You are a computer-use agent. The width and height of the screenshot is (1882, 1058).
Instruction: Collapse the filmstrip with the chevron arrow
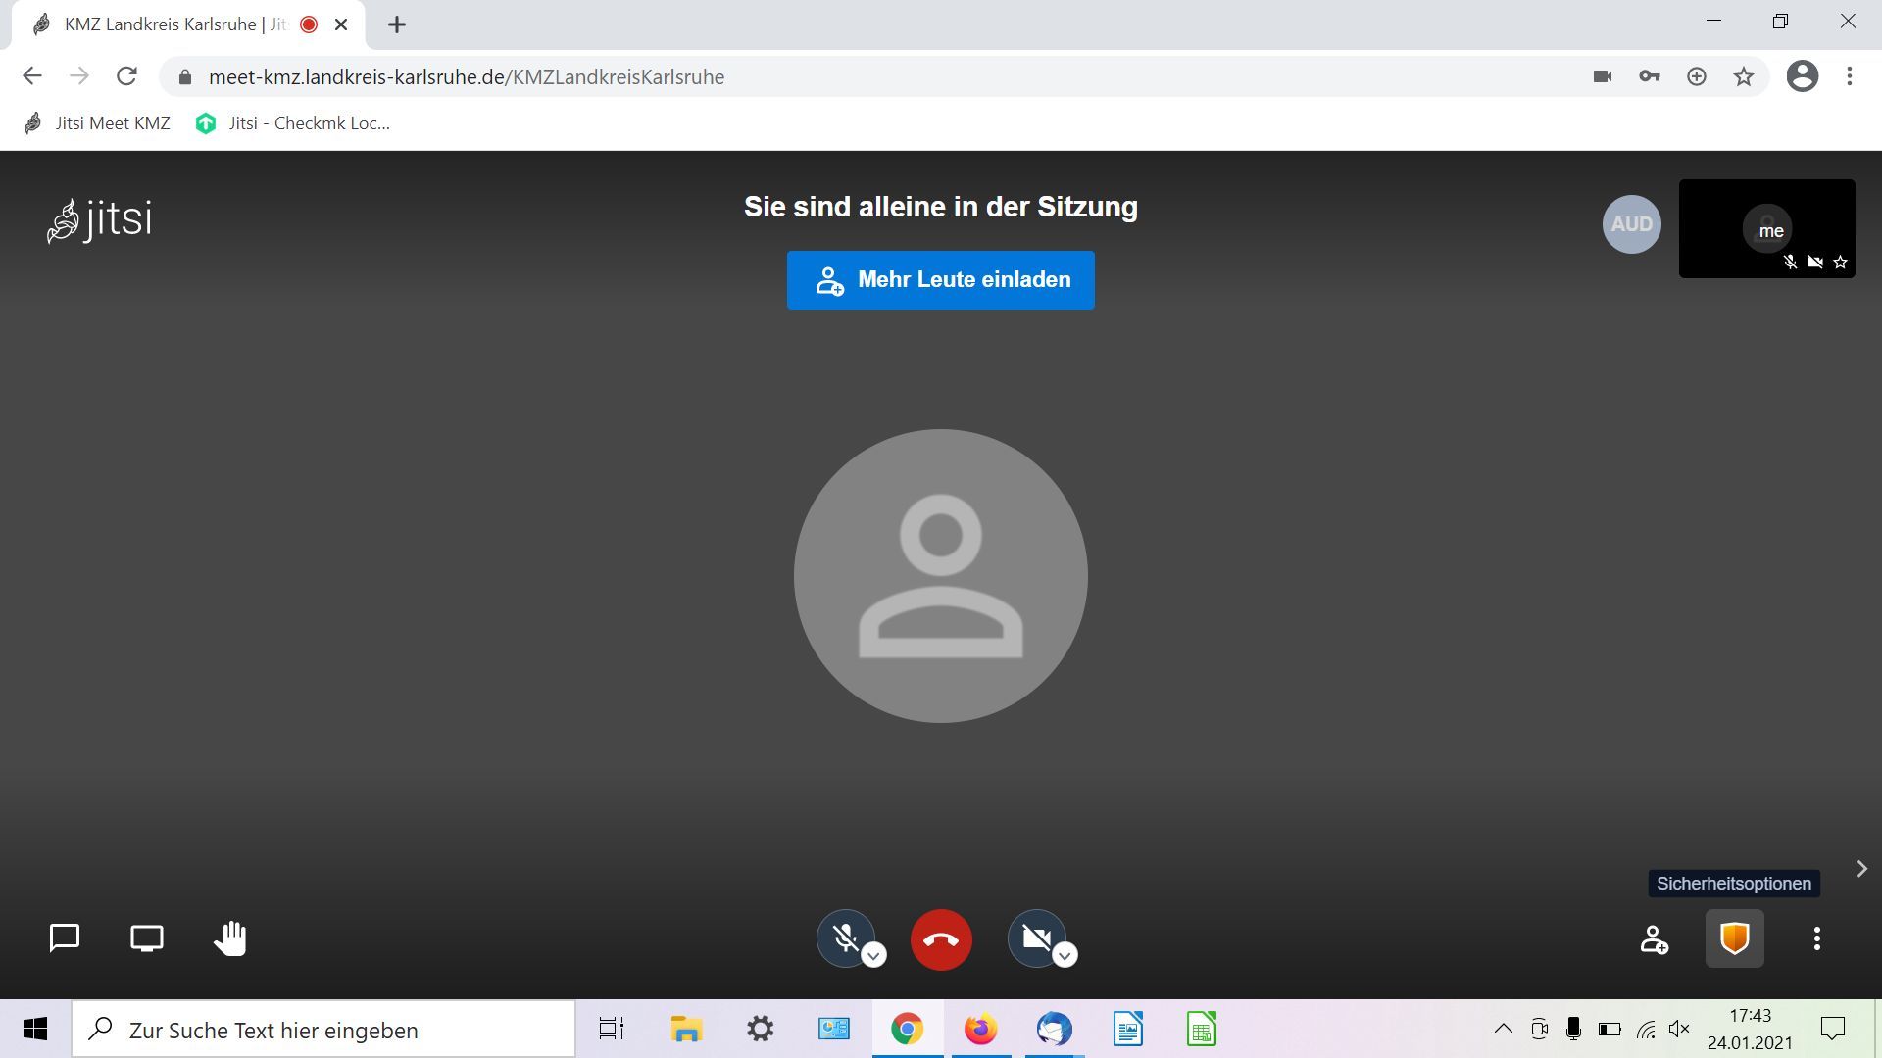(1861, 869)
